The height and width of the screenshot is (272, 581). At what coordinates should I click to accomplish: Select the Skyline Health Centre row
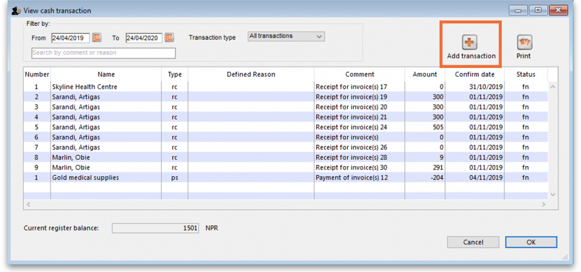pos(285,87)
